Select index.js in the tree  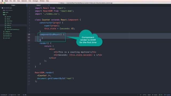point(9,25)
